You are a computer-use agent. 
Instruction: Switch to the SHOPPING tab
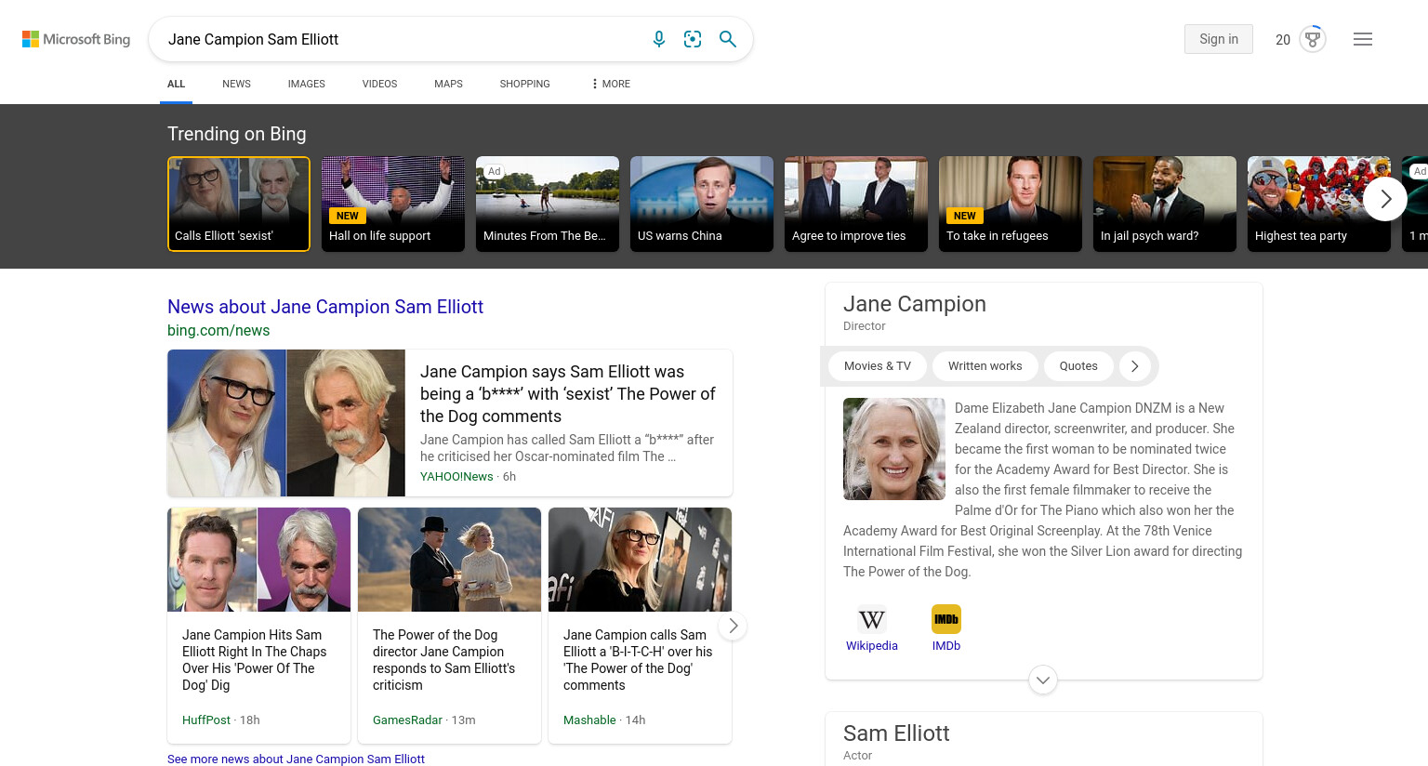(x=524, y=84)
